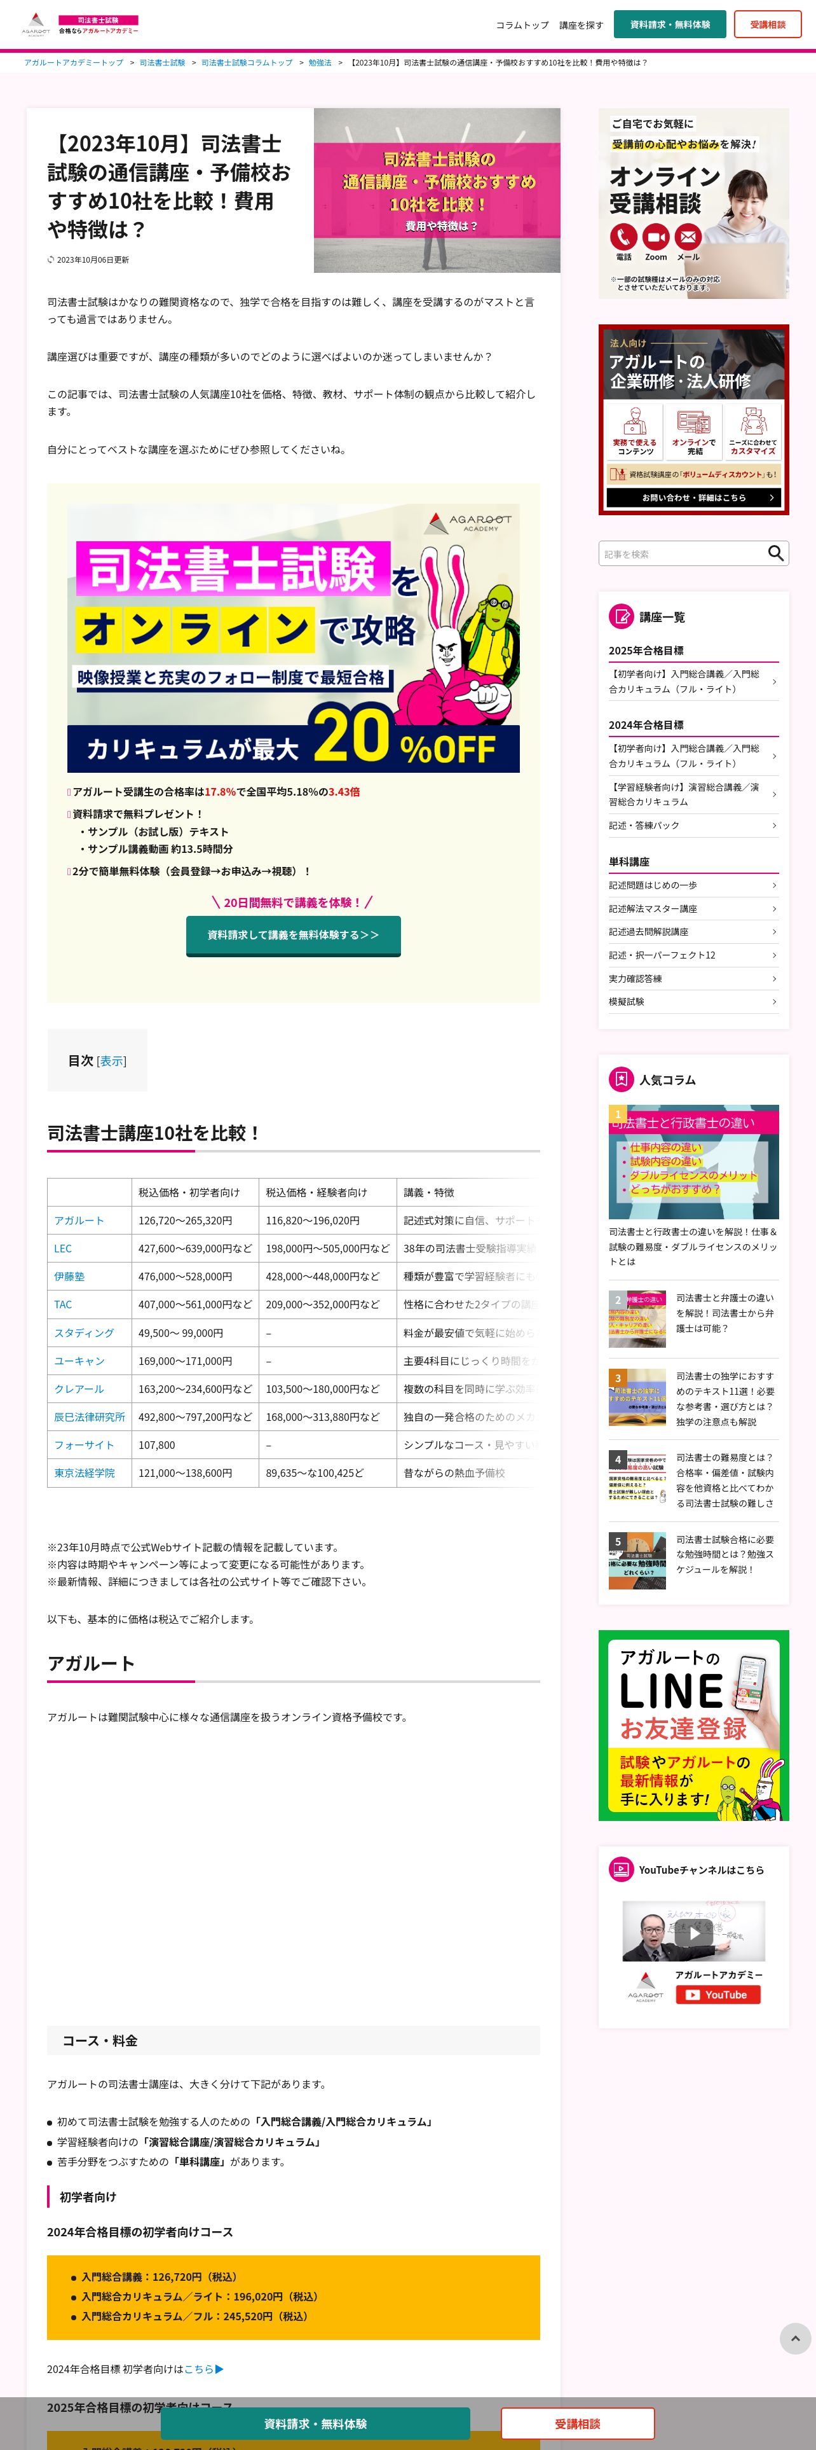Open the LINE お友達登録 banner
Viewport: 816px width, 2450px height.
tap(693, 1726)
